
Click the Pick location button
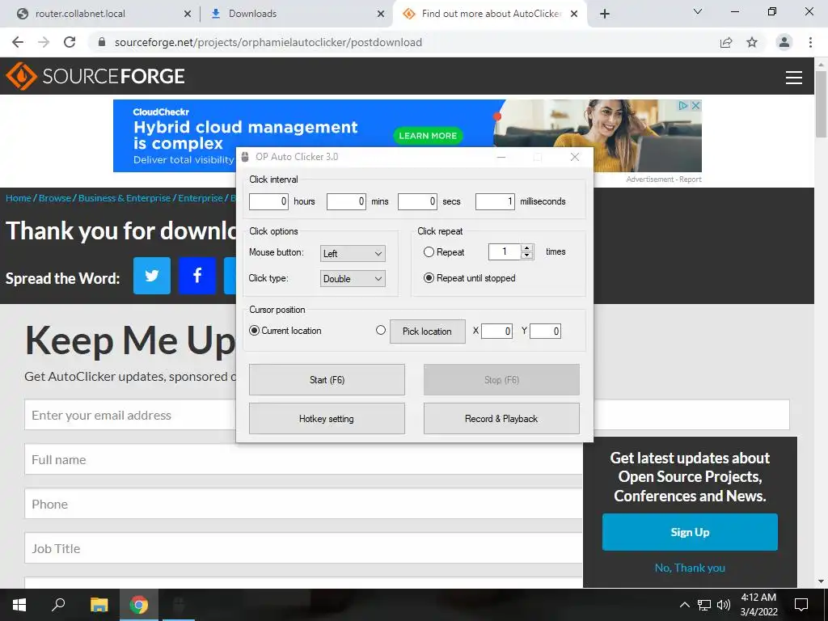pyautogui.click(x=427, y=331)
